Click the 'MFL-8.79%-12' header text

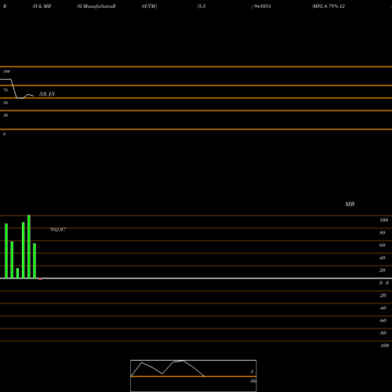pos(328,6)
